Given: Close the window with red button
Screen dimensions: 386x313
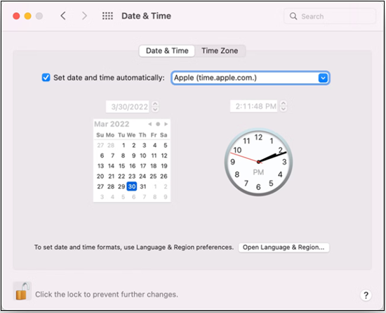Looking at the screenshot, I should point(17,16).
